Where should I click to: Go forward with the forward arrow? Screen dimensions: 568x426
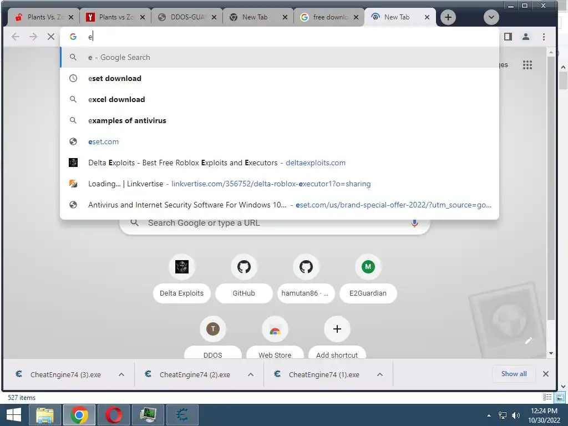click(33, 37)
